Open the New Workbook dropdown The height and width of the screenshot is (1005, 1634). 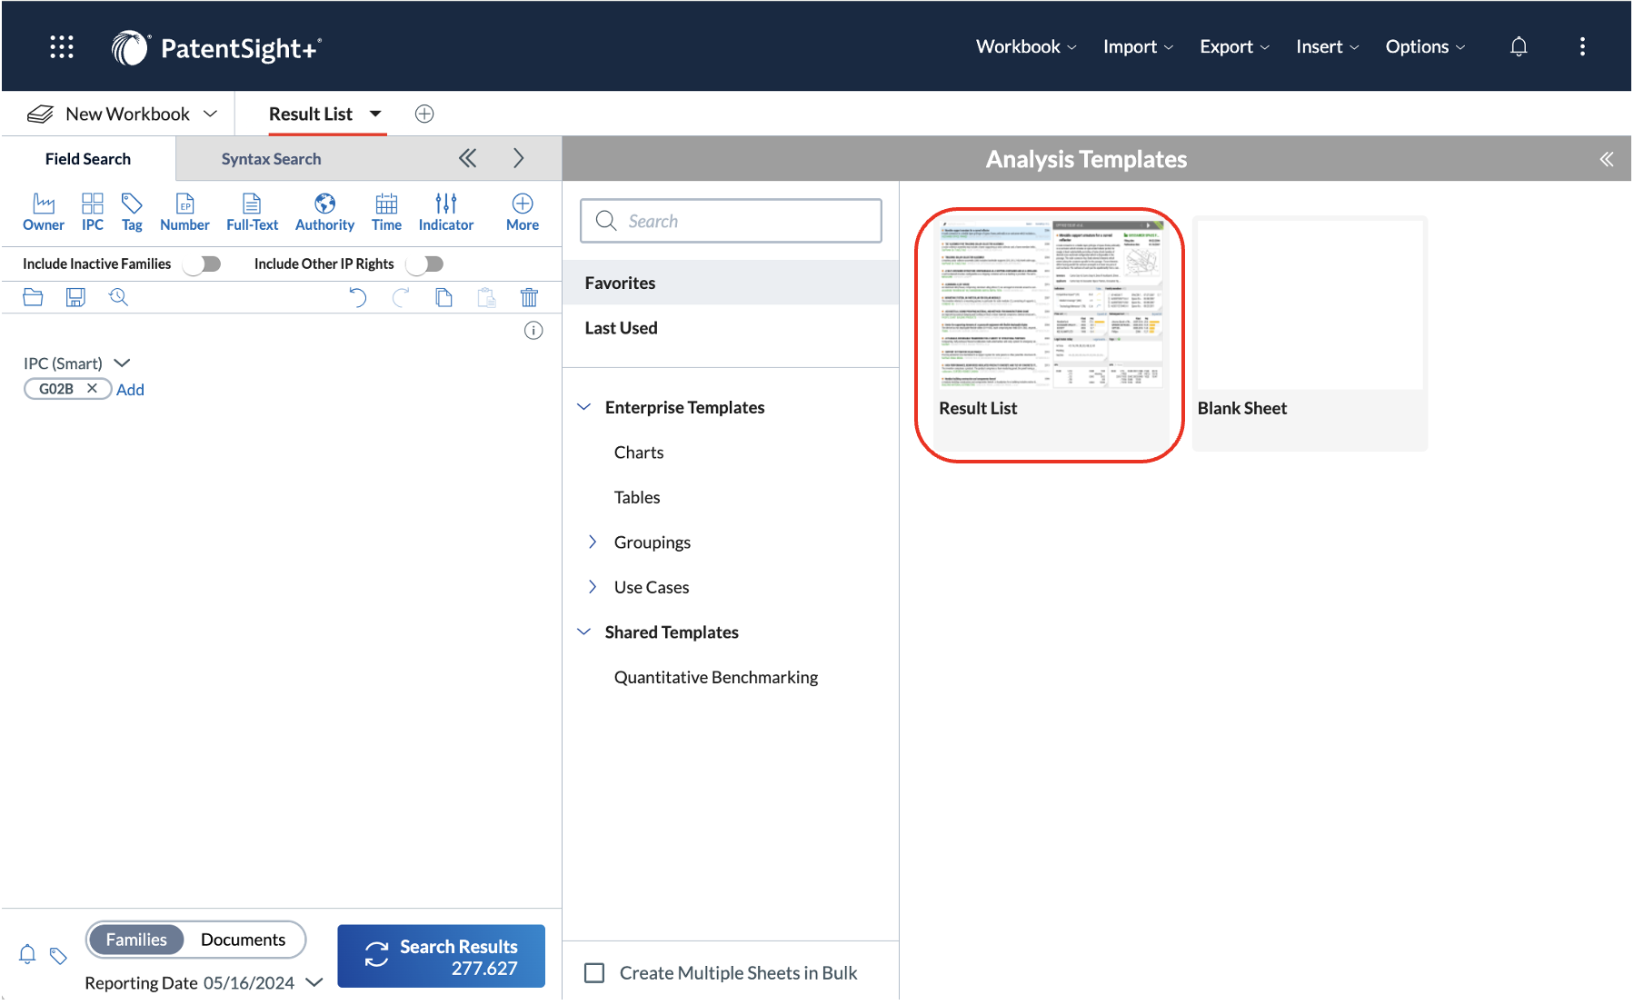coord(210,114)
